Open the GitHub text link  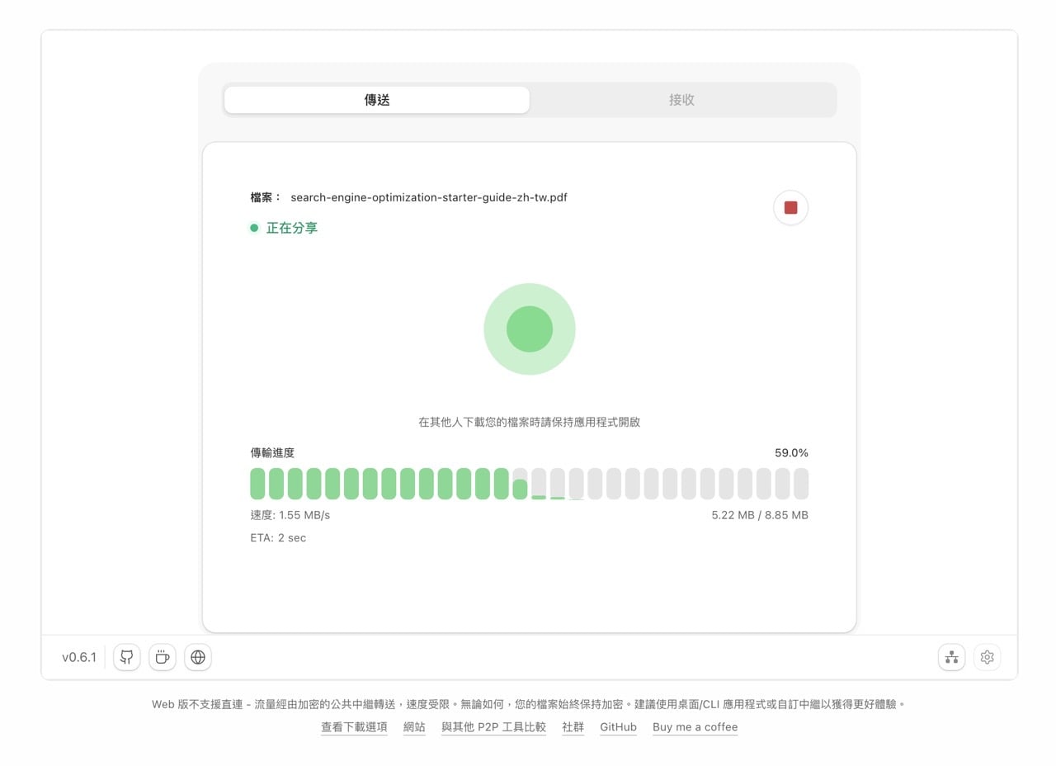pos(618,727)
